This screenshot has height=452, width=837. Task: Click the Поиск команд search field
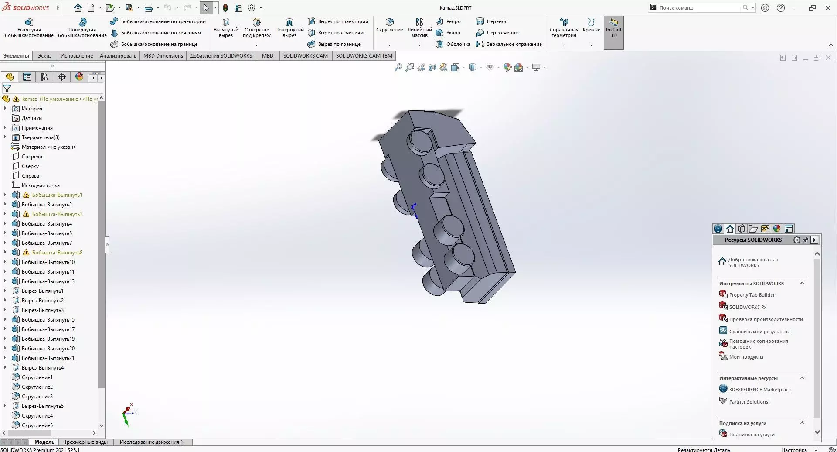(x=700, y=8)
